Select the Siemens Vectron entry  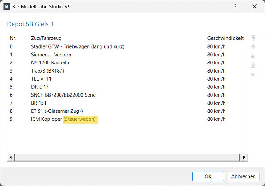tap(51, 55)
